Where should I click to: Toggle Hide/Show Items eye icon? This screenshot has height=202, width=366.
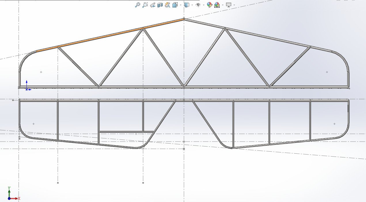tap(198, 5)
